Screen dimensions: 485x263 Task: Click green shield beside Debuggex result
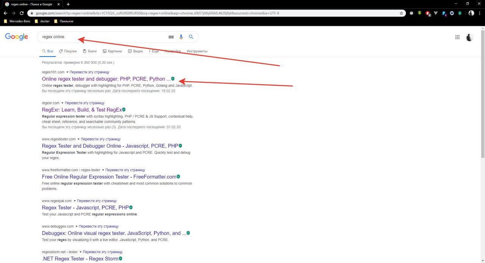pos(188,233)
